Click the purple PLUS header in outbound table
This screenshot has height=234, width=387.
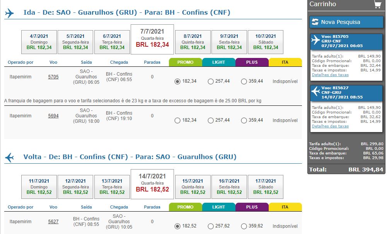252,62
